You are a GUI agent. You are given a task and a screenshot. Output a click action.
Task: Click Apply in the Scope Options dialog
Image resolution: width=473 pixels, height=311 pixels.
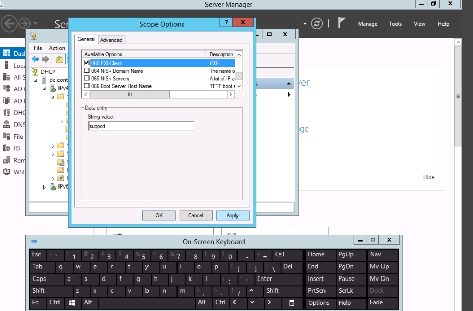(x=232, y=215)
